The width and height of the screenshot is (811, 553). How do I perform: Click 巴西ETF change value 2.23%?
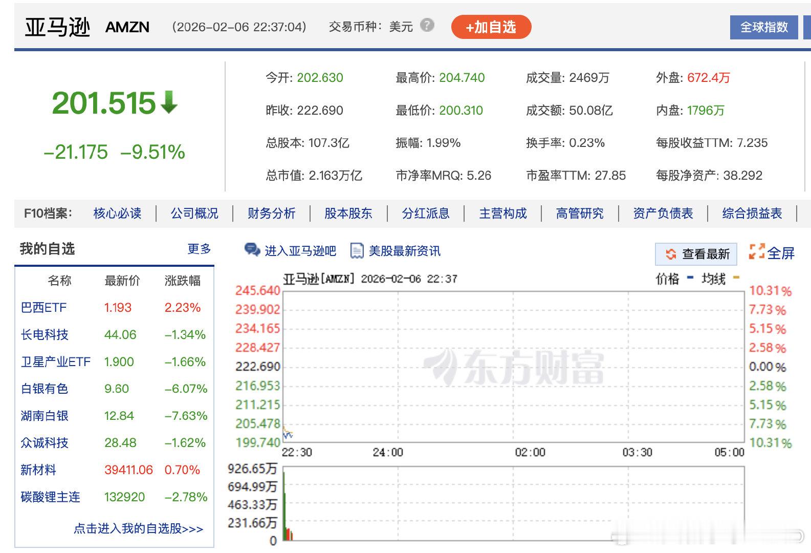[183, 308]
